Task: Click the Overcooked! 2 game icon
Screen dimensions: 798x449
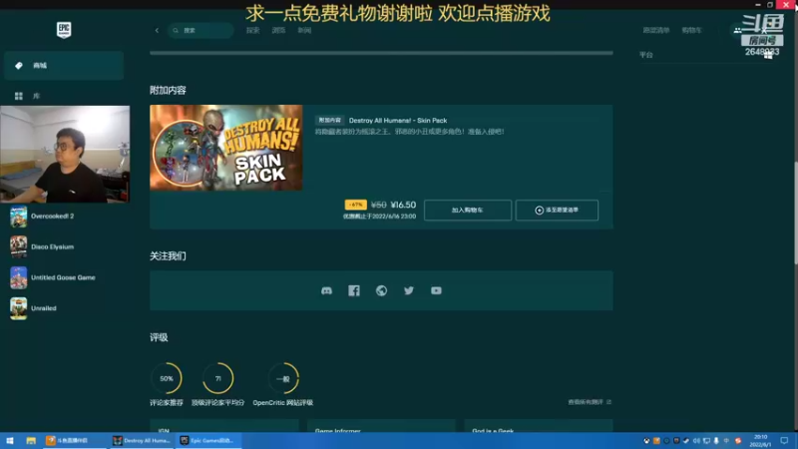Action: coord(19,217)
